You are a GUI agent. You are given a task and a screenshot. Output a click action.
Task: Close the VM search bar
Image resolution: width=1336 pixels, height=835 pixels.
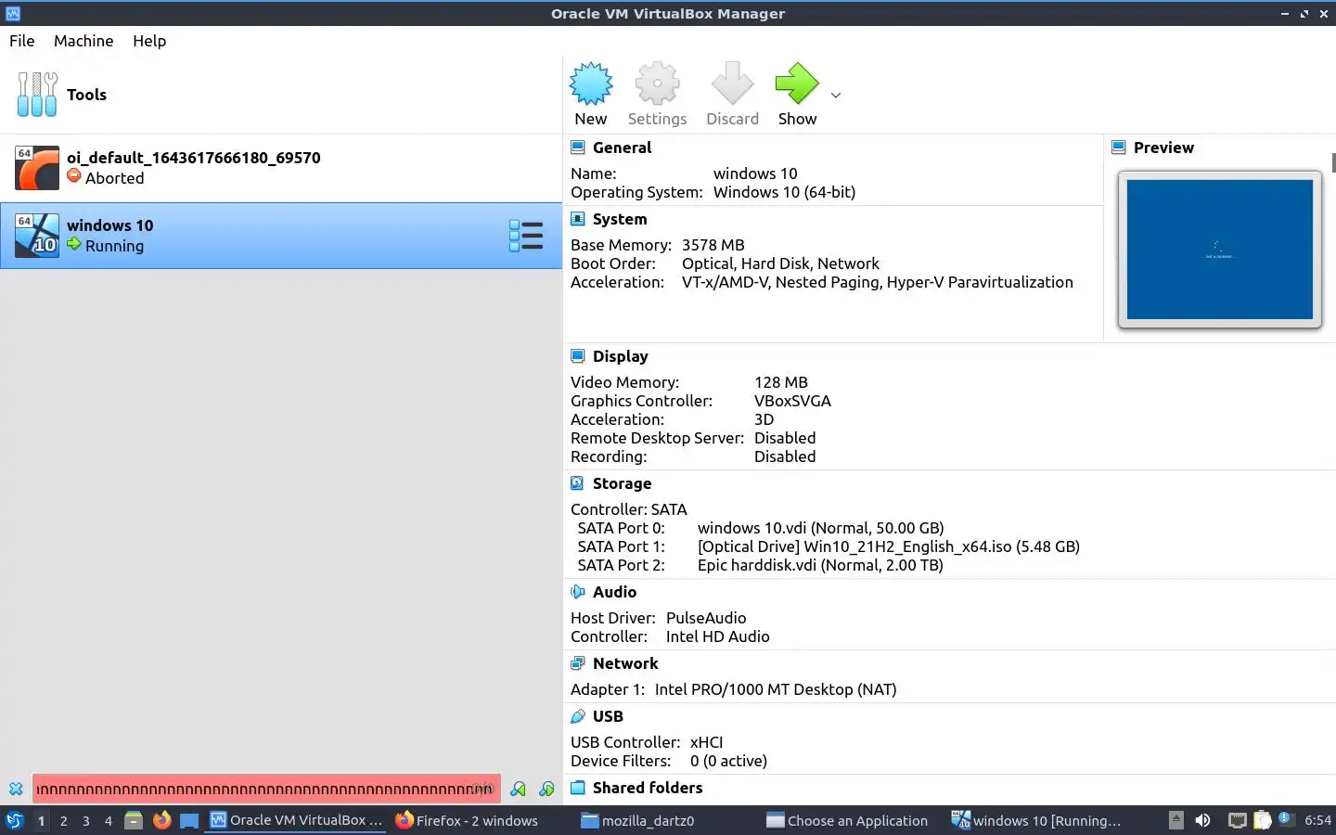coord(16,789)
